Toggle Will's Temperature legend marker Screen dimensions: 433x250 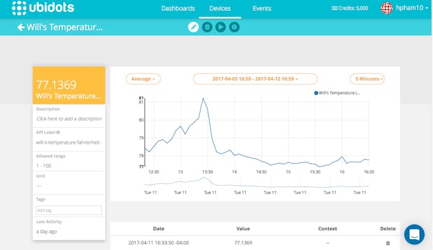[316, 93]
